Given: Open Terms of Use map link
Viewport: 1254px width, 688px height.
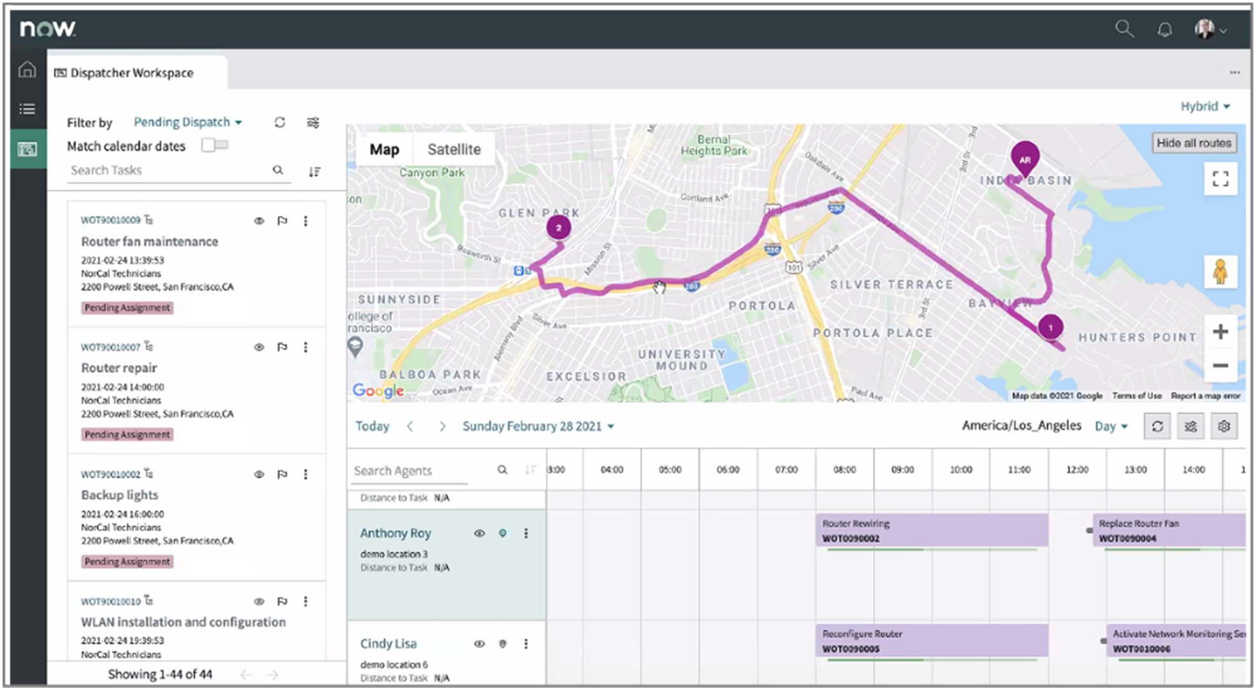Looking at the screenshot, I should (x=1137, y=396).
